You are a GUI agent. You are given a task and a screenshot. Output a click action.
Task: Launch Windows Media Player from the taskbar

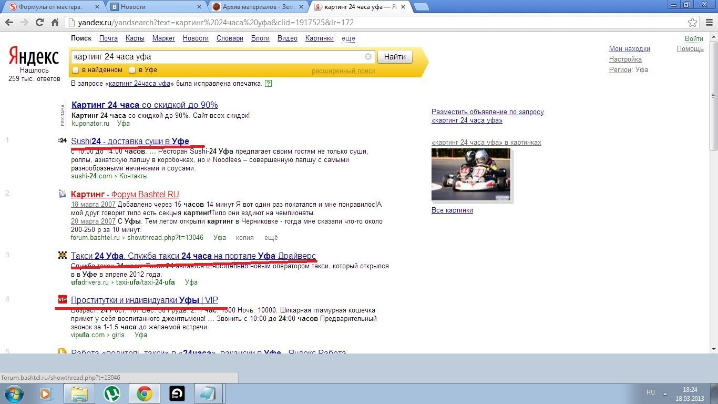[x=46, y=393]
